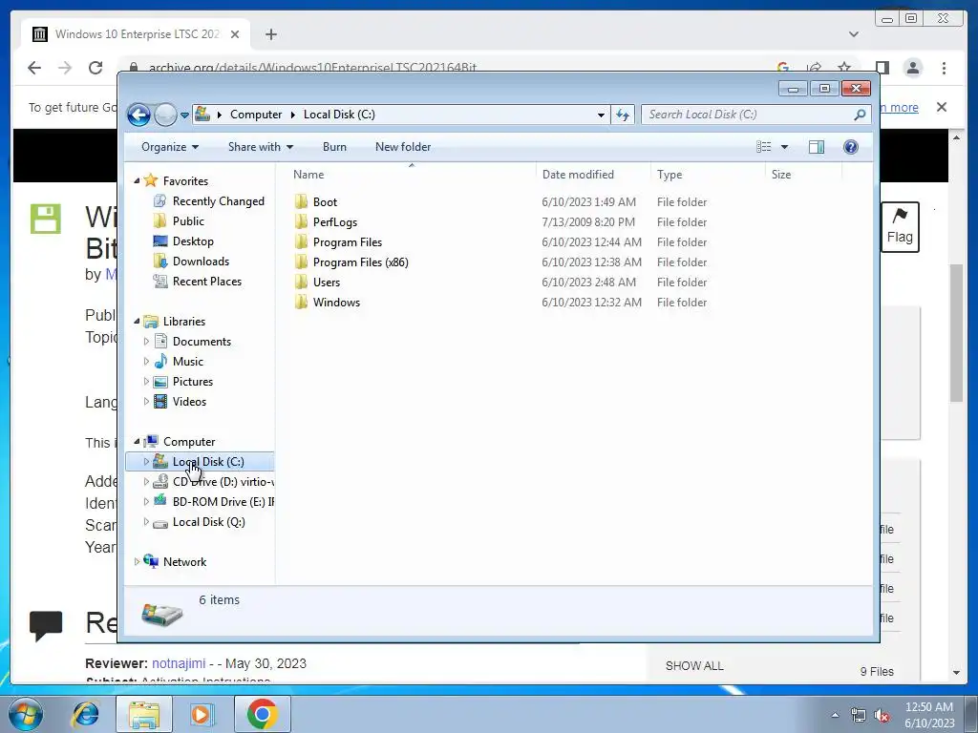Bookmark this page with star icon
This screenshot has width=978, height=733.
pos(844,68)
